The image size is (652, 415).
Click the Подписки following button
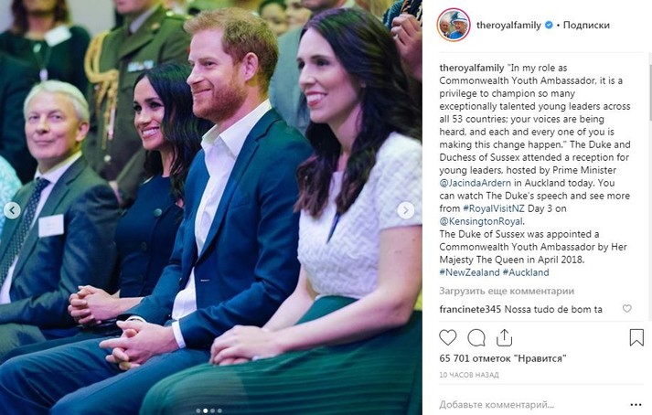(586, 25)
